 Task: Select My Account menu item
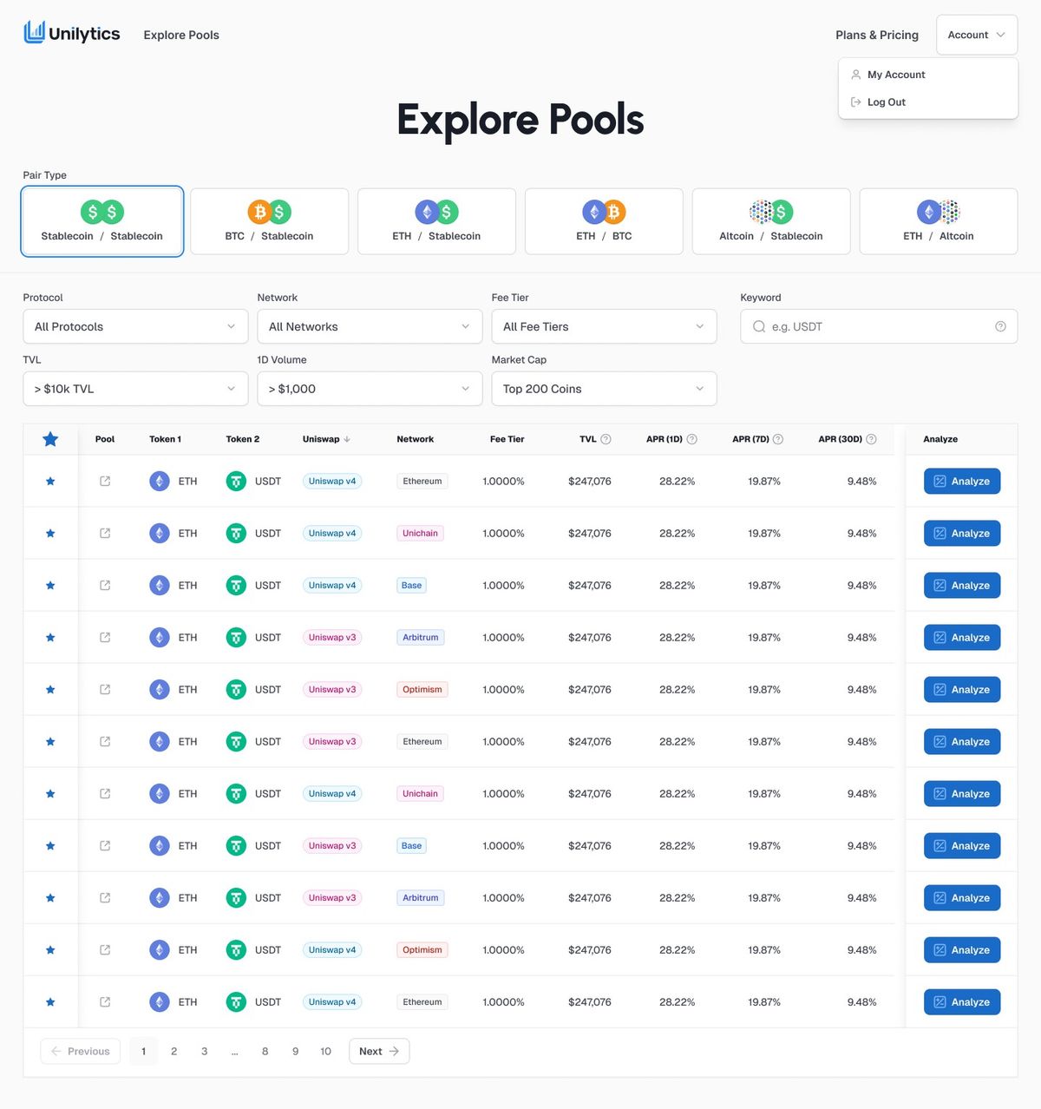tap(927, 75)
